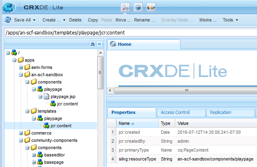
Task: Click the horizontal scrollbar left arrow
Action: 110,90
